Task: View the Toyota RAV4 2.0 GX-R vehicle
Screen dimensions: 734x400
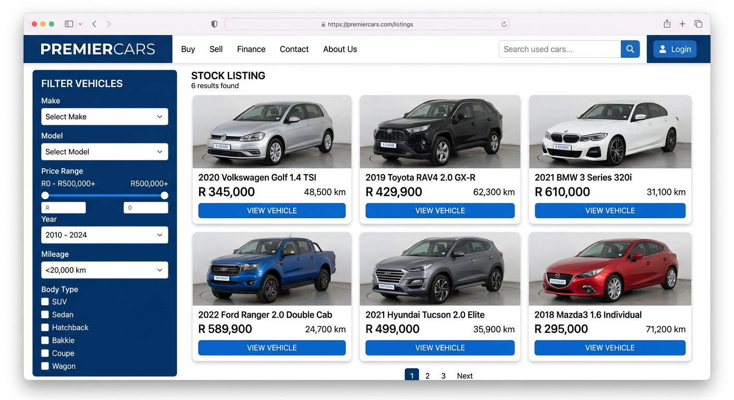Action: (x=440, y=210)
